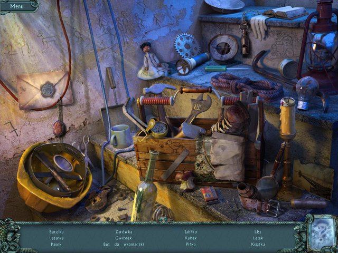Click the tin can near the lantern
Image resolution: width=338 pixels, height=253 pixels.
click(x=288, y=69)
